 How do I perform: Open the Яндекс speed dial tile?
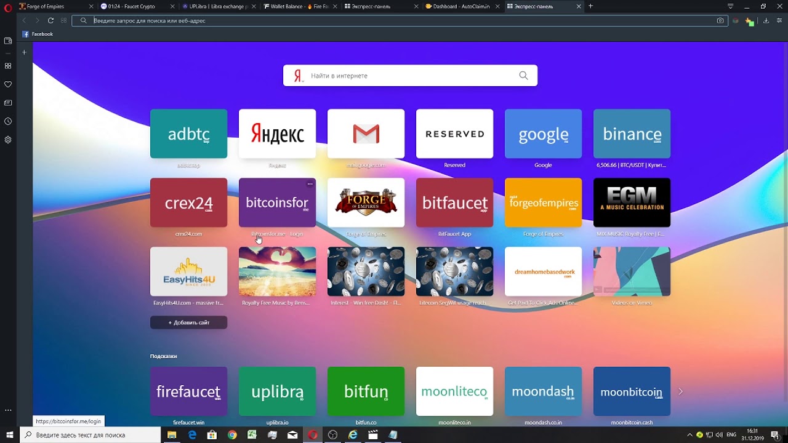click(277, 134)
